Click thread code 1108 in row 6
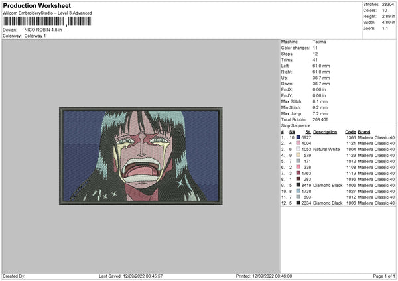 351,168
